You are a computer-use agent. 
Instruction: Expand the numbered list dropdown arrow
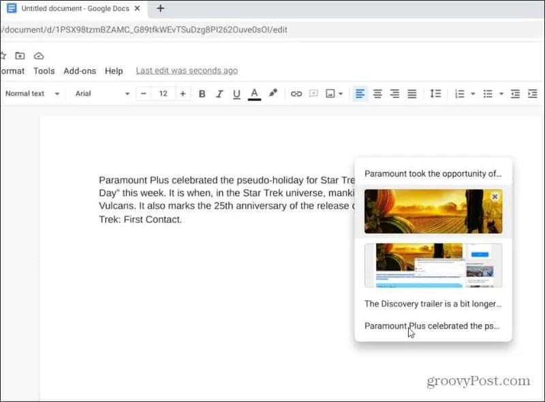click(473, 94)
